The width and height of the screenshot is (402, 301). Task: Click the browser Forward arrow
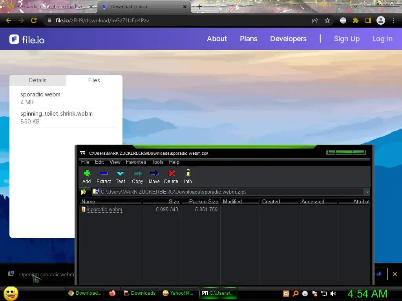[x=21, y=20]
